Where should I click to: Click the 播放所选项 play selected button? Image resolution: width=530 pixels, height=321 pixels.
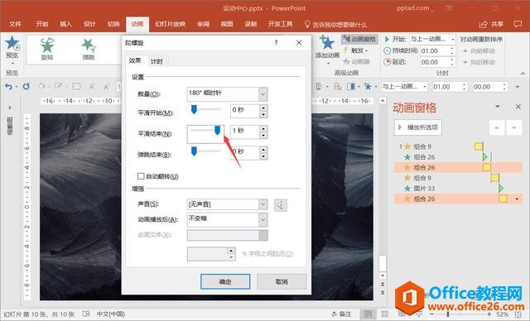pos(418,127)
